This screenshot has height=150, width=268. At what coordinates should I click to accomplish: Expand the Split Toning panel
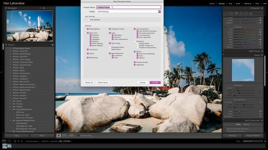(x=262, y=51)
